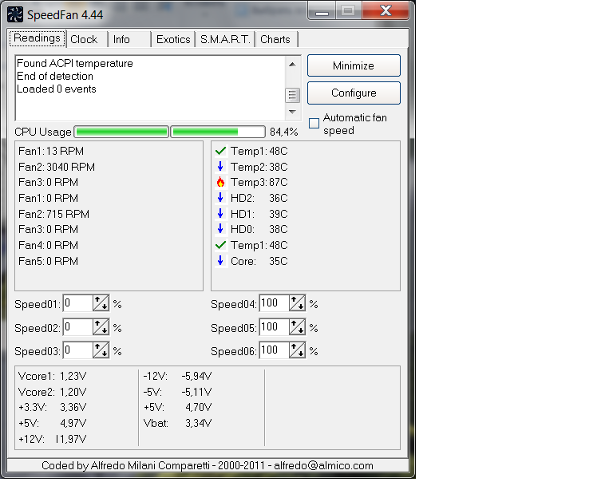Click the log scrollbar down arrow
Screen dimensions: 613x490
click(x=292, y=113)
